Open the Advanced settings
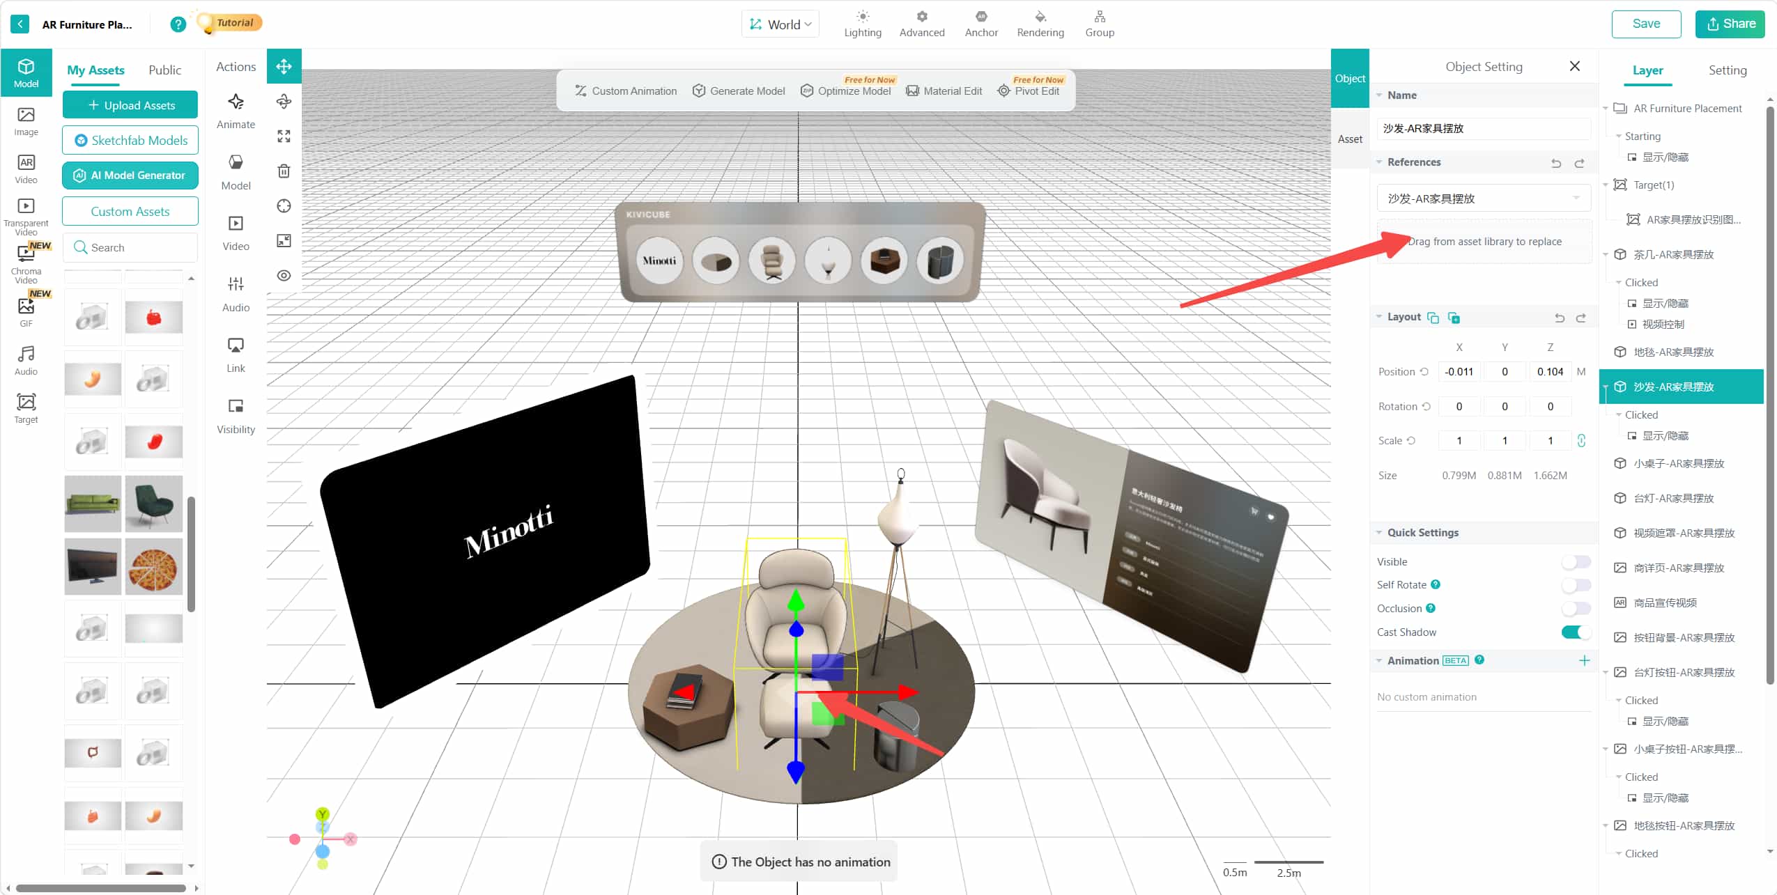 922,24
